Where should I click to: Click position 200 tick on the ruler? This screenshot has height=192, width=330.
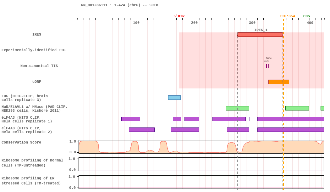(x=194, y=19)
